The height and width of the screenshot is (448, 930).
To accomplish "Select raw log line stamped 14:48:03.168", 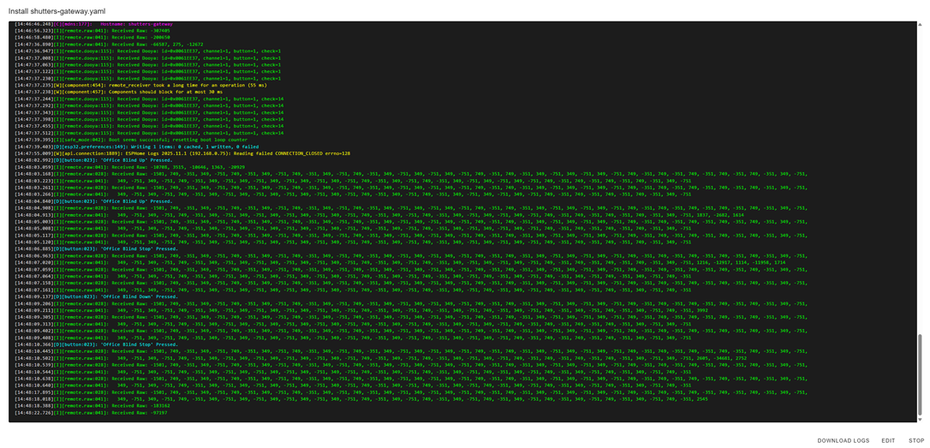I will pos(411,174).
